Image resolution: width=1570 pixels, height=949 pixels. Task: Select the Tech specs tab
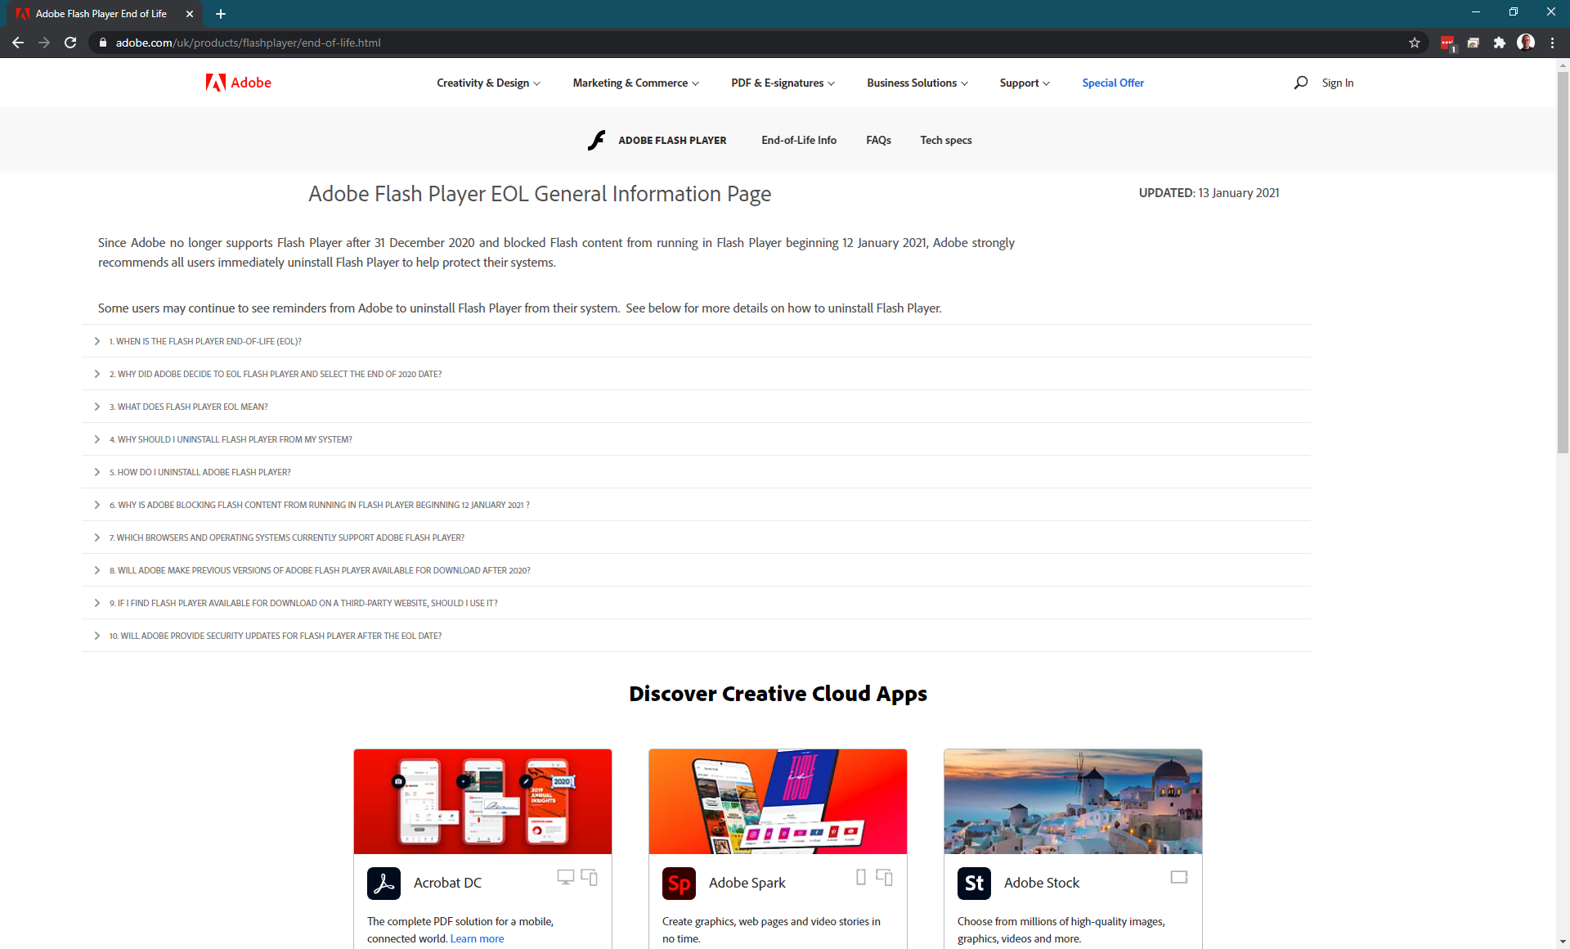tap(945, 139)
